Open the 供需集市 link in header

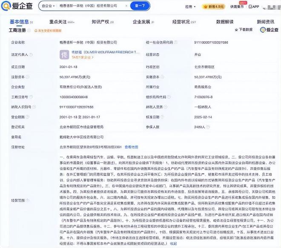tap(237, 7)
